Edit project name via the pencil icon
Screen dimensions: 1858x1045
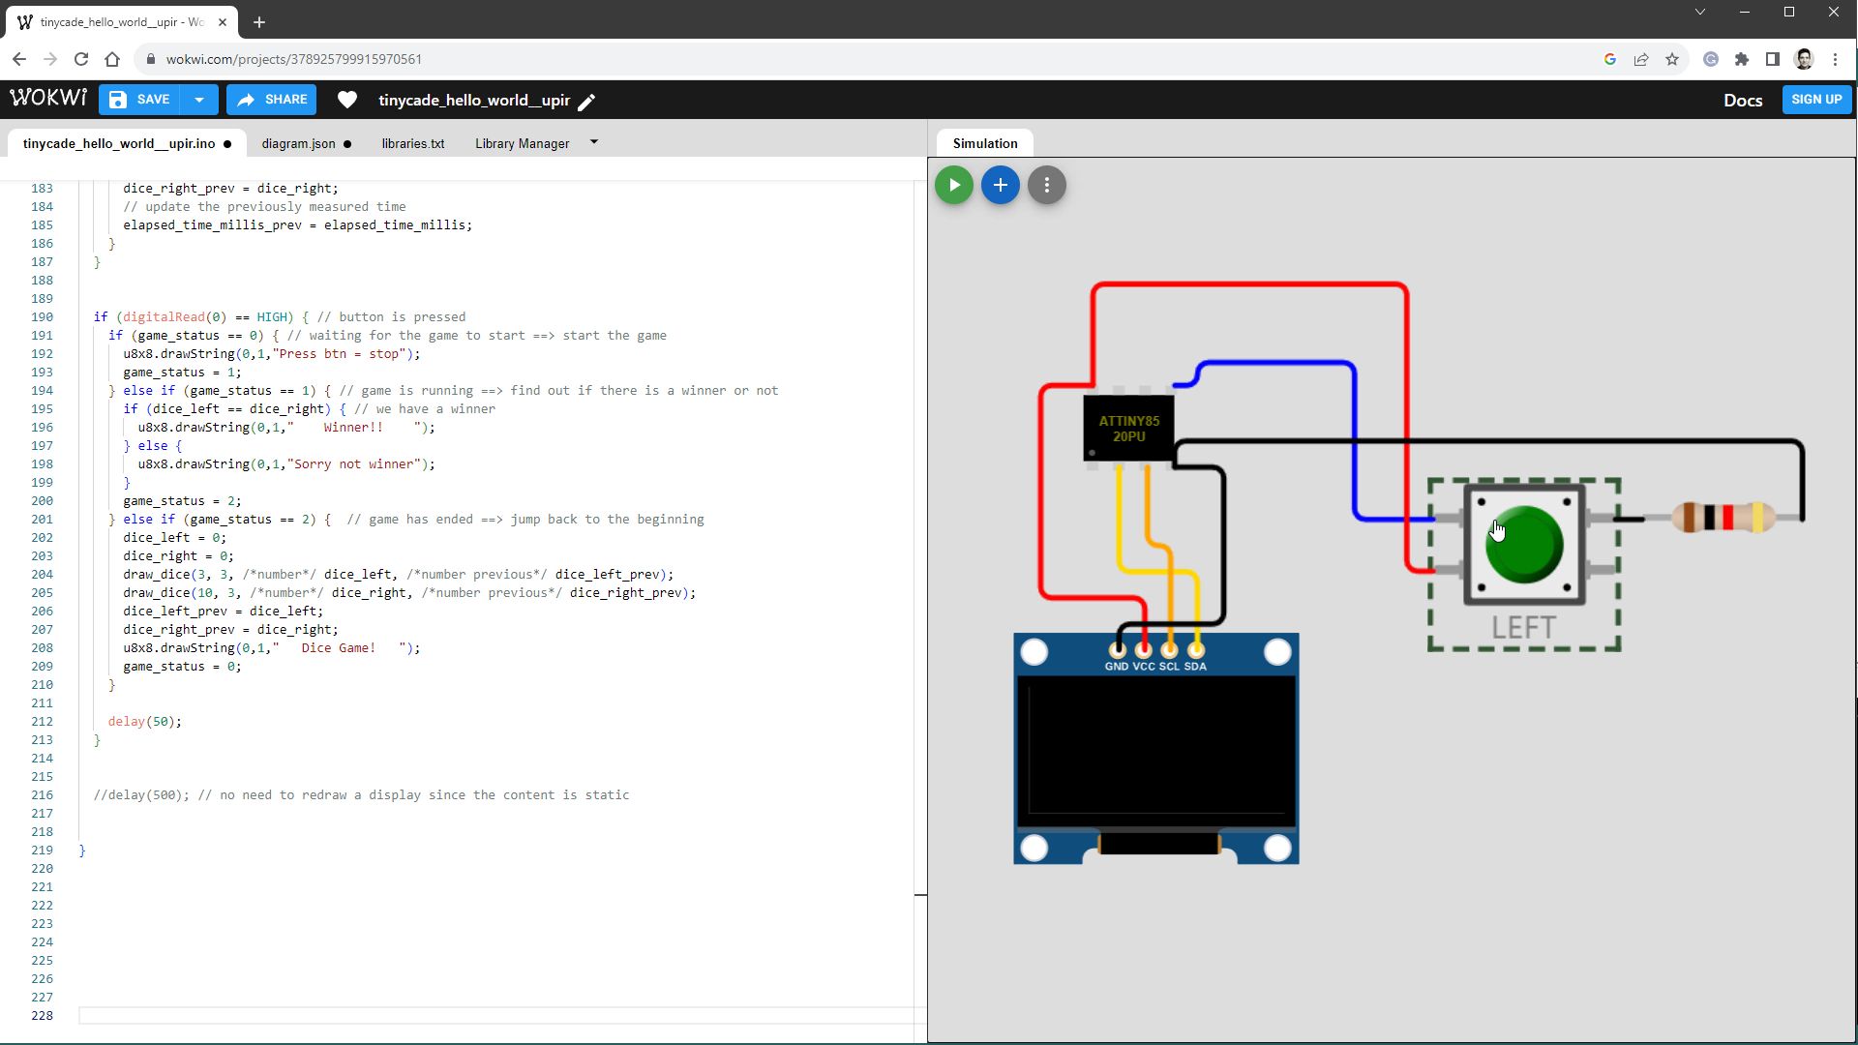point(587,101)
